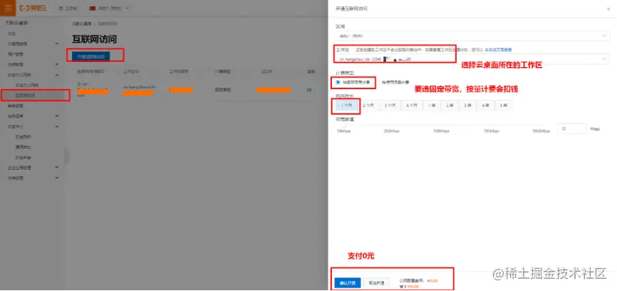Click the cn-hangzhou workspace ID cell in the table
Viewport: 617px width, 291px height.
[140, 90]
